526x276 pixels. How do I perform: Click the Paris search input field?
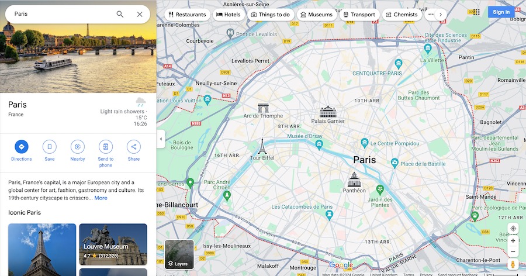point(62,14)
